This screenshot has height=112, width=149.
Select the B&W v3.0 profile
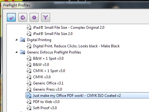coord(41,65)
